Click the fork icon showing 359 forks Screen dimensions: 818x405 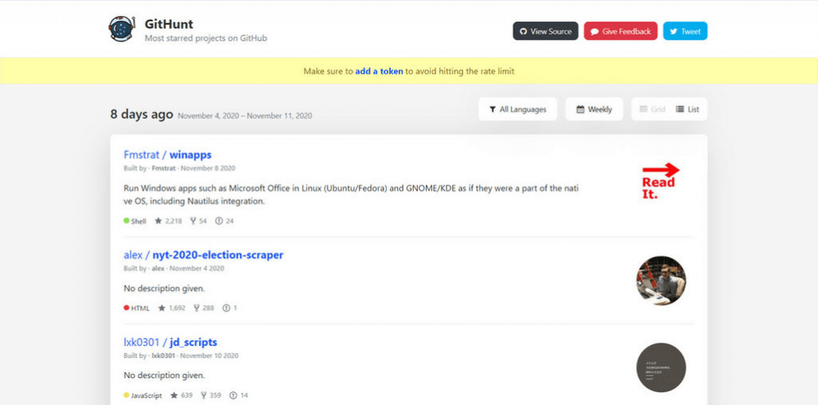point(204,395)
